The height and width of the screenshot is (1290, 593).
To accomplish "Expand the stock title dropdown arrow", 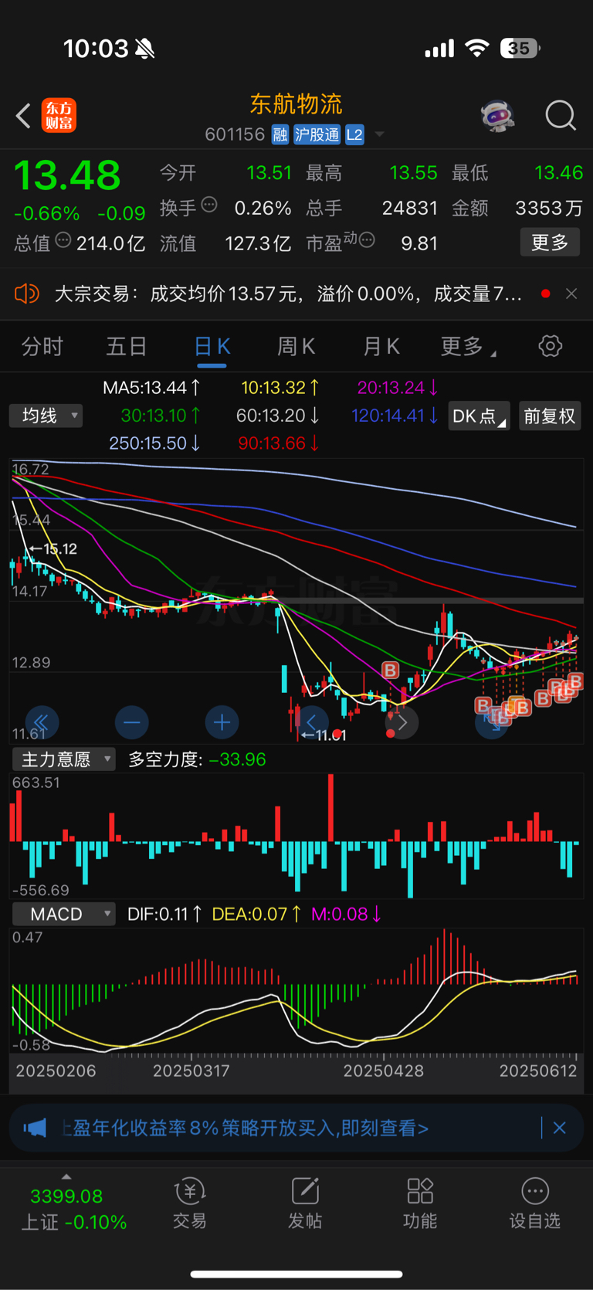I will coord(379,134).
